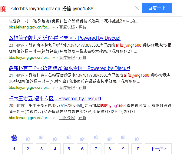
Task: Open 百度快照 for 千术王老五 result
Action: click(x=67, y=118)
